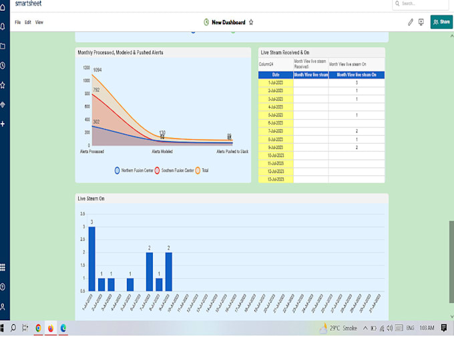Open the Windows Start button
The width and height of the screenshot is (454, 341).
coord(2,328)
